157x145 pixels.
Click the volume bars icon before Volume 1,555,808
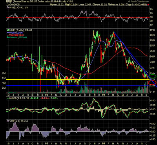7,38
